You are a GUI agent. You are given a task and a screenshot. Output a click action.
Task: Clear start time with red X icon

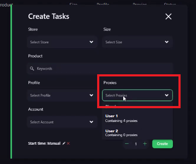tap(68, 143)
